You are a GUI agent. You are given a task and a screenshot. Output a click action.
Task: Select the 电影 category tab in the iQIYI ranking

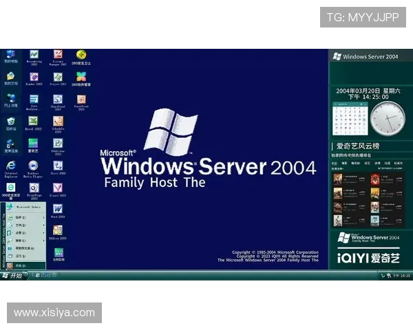344,163
